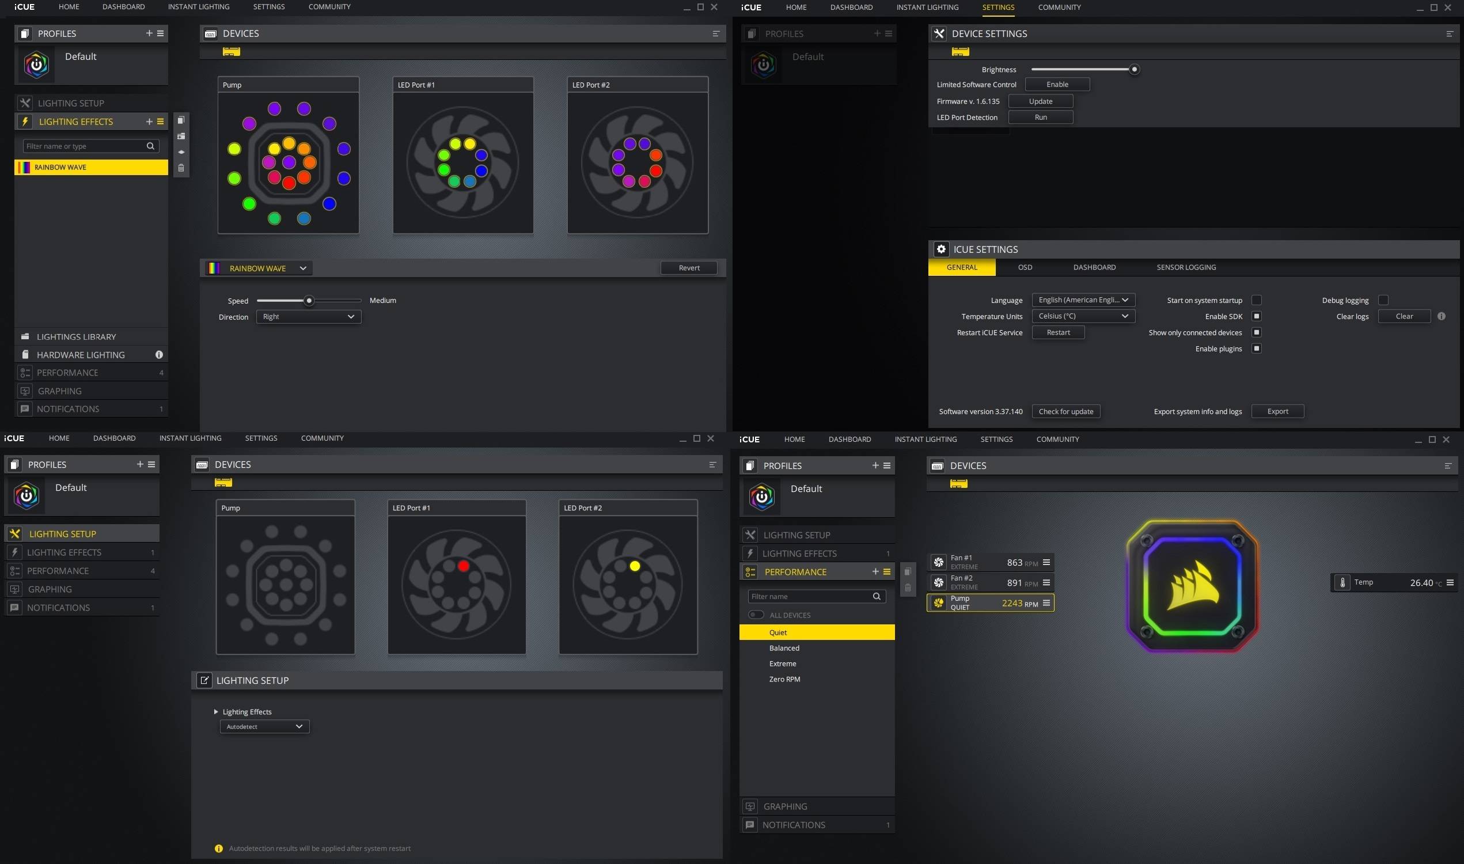Switch to Dashboard tab in iCUE Settings
The width and height of the screenshot is (1464, 864).
pyautogui.click(x=1094, y=267)
